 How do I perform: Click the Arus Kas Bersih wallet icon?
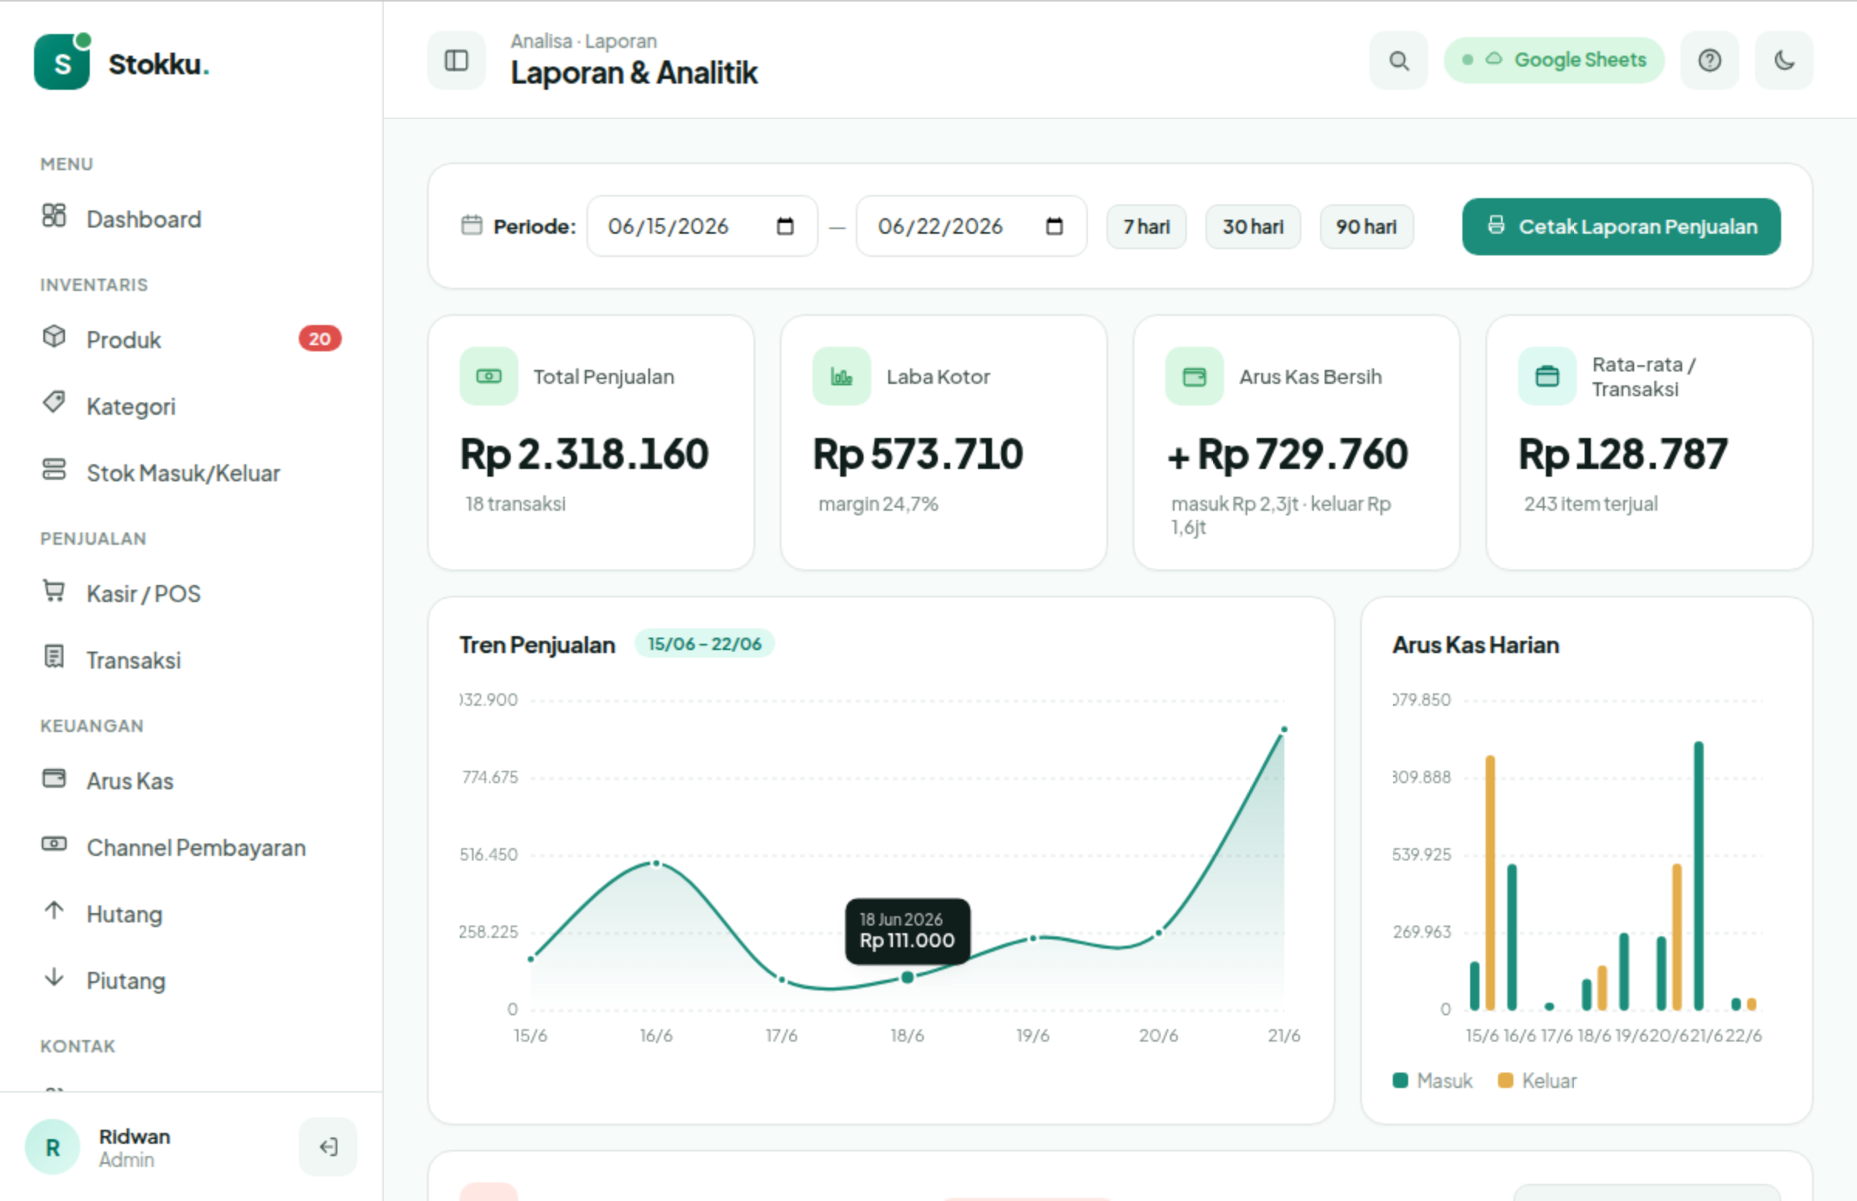point(1195,377)
